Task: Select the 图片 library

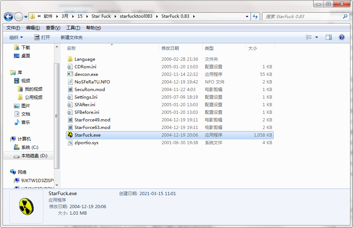Action: point(22,106)
